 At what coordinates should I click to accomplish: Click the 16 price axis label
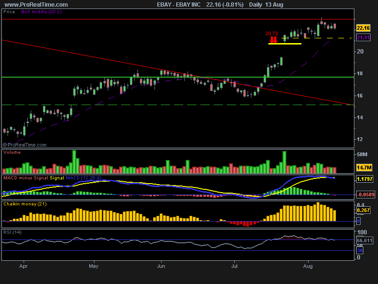[x=360, y=96]
